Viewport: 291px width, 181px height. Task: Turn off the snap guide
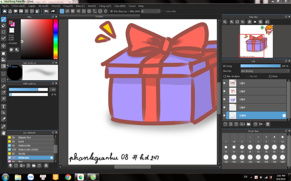point(62,11)
